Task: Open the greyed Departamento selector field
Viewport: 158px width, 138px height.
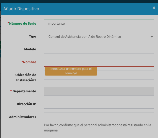Action: [x=99, y=91]
